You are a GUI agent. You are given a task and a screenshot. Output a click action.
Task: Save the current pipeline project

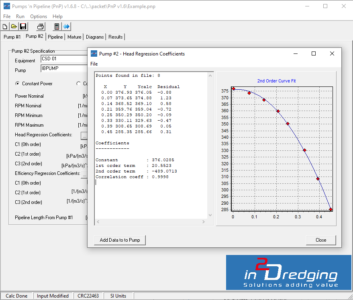(23, 26)
